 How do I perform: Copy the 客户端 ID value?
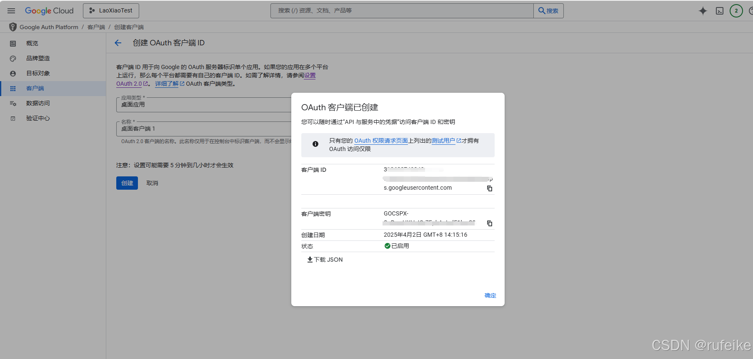pyautogui.click(x=490, y=188)
